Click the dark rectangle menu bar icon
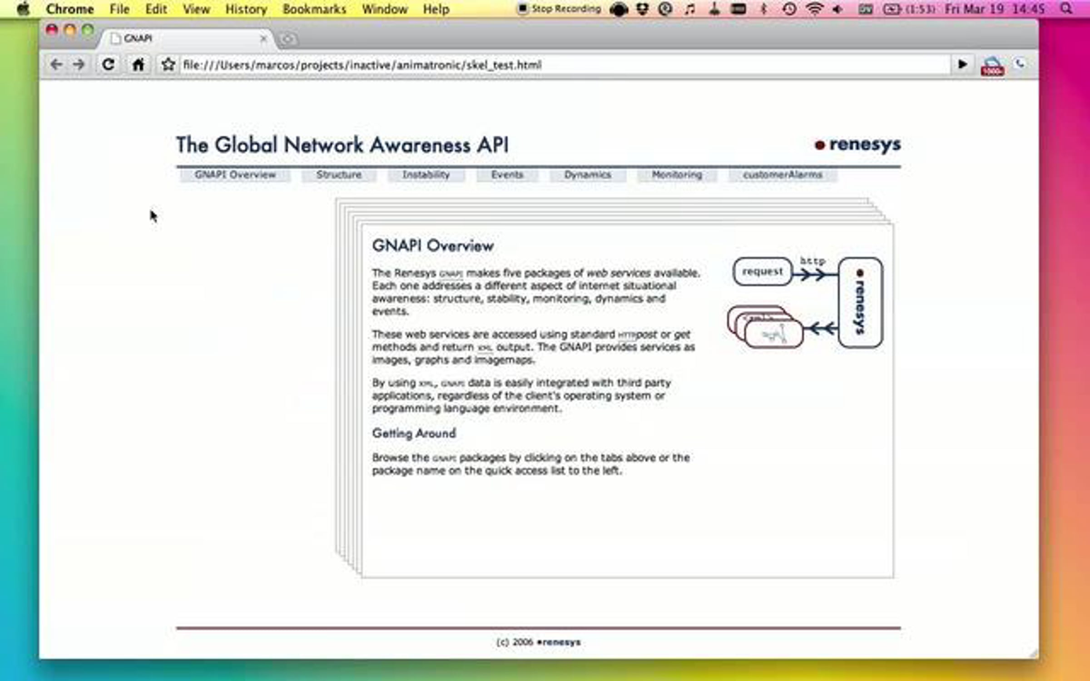This screenshot has width=1090, height=681. pyautogui.click(x=739, y=9)
